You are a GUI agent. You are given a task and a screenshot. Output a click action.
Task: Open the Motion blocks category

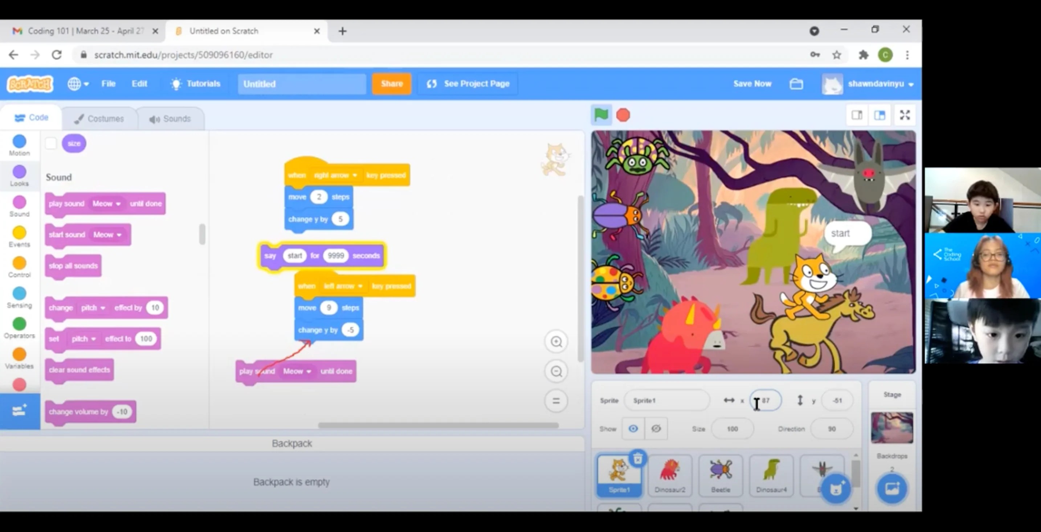[19, 145]
